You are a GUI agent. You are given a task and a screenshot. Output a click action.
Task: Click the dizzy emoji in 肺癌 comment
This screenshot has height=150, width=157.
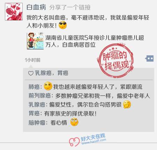click(48, 86)
